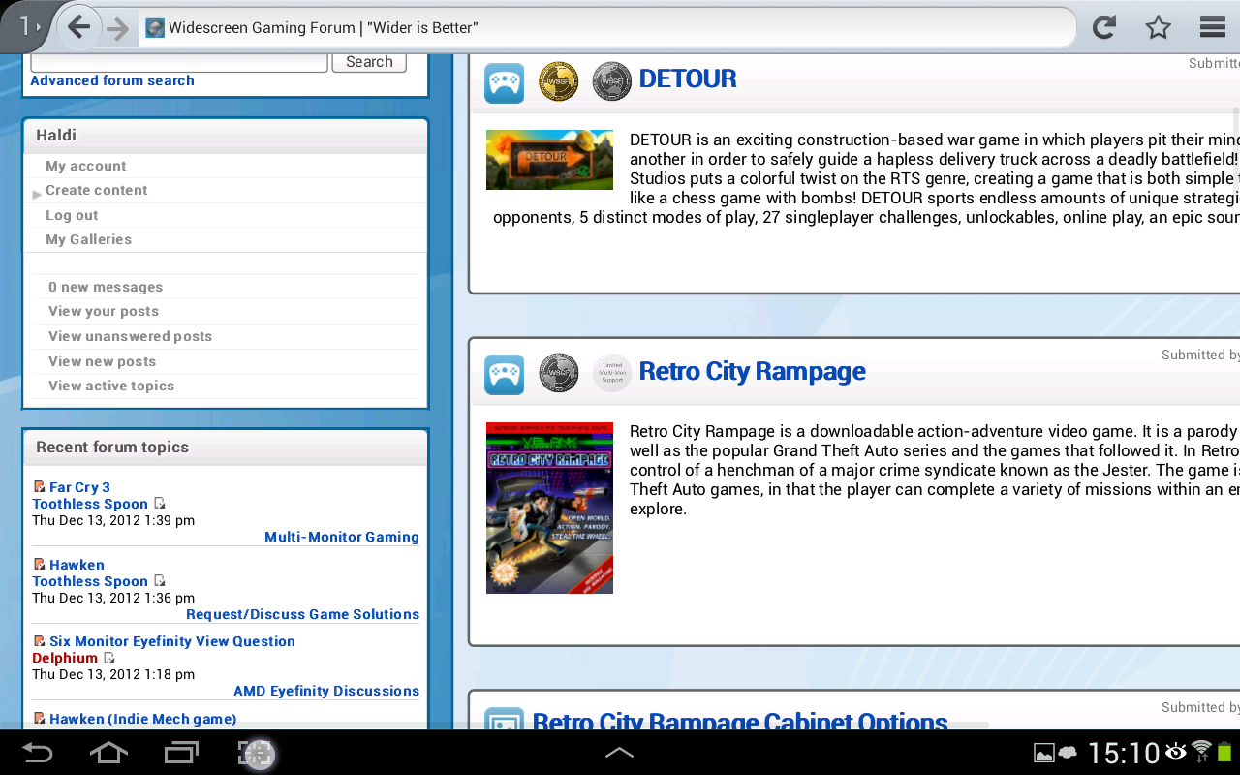Select Log out
1240x775 pixels.
point(72,215)
